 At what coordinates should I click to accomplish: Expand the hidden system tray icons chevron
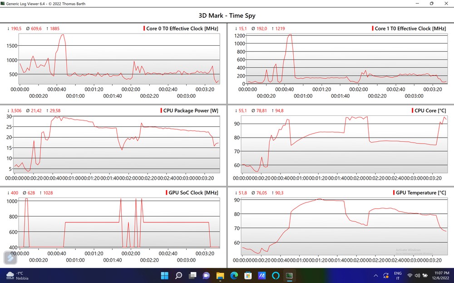[375, 275]
